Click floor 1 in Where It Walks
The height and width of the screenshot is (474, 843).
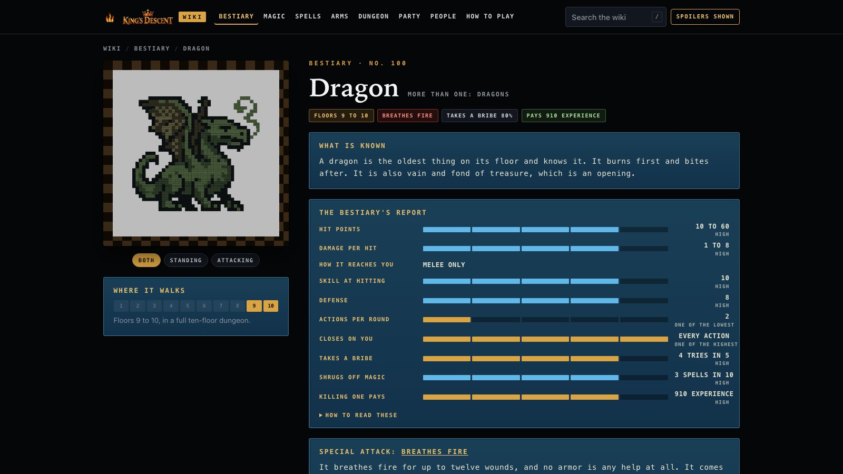(121, 306)
